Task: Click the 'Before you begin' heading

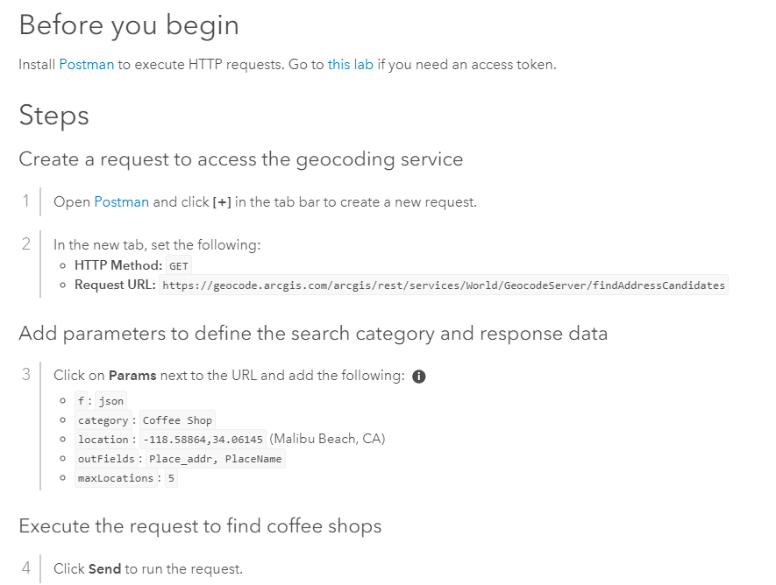Action: coord(129,25)
